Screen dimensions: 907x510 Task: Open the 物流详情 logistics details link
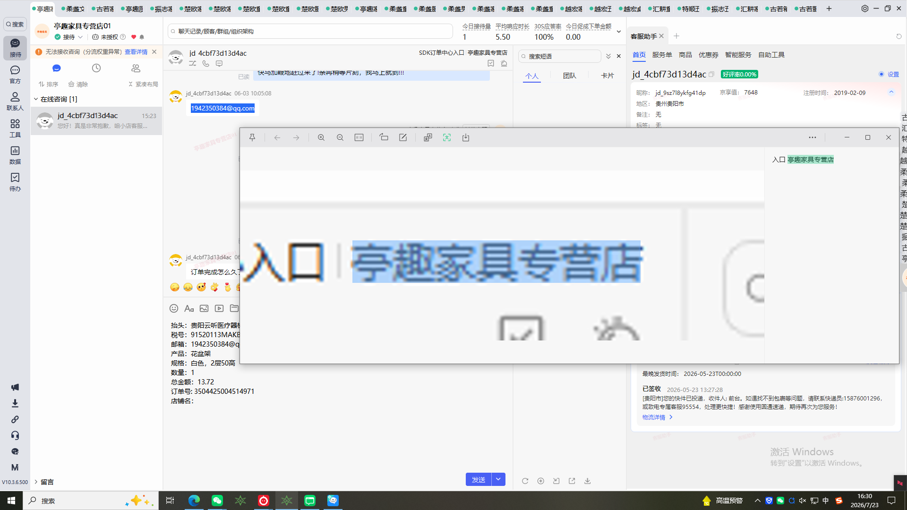pyautogui.click(x=658, y=417)
